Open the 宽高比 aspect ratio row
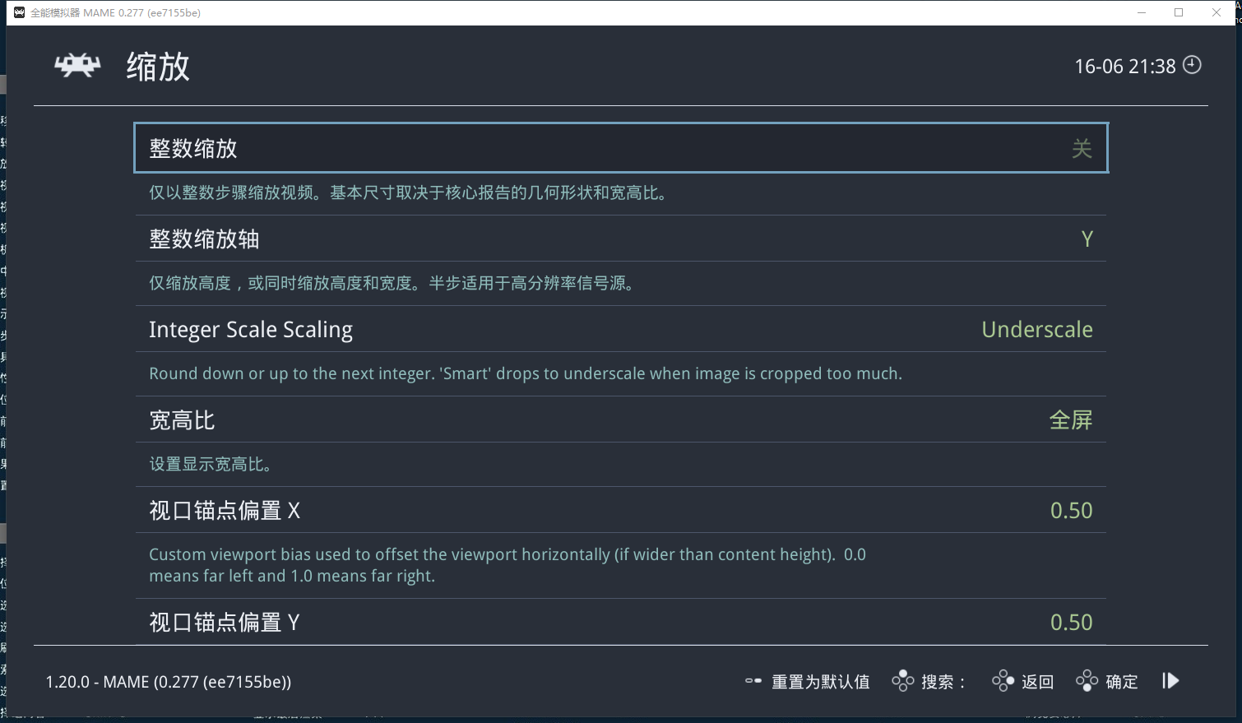Image resolution: width=1242 pixels, height=723 pixels. click(621, 419)
